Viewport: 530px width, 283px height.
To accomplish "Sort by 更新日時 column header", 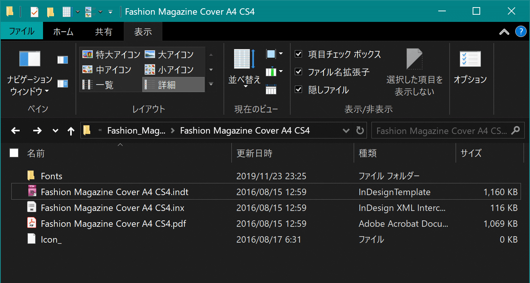I will 254,153.
